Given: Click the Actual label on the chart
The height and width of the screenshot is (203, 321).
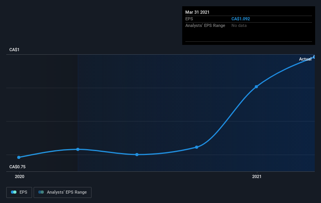Looking at the screenshot, I should point(305,59).
